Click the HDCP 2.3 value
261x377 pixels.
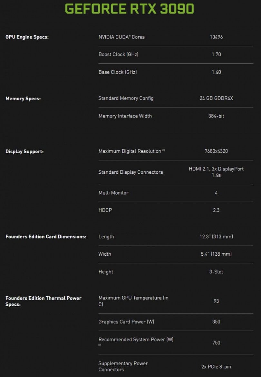[216, 210]
